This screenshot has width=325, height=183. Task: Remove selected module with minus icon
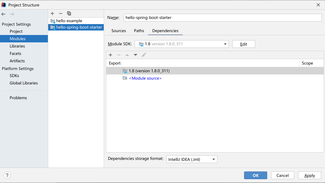click(60, 13)
